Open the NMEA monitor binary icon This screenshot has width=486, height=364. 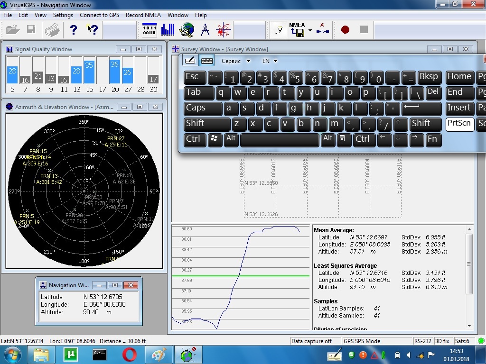click(149, 30)
